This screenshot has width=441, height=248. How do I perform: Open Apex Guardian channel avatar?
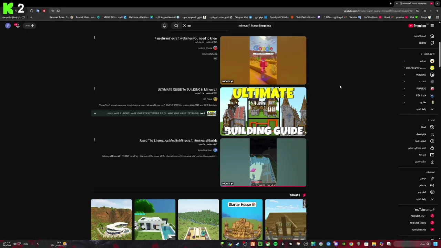click(215, 150)
